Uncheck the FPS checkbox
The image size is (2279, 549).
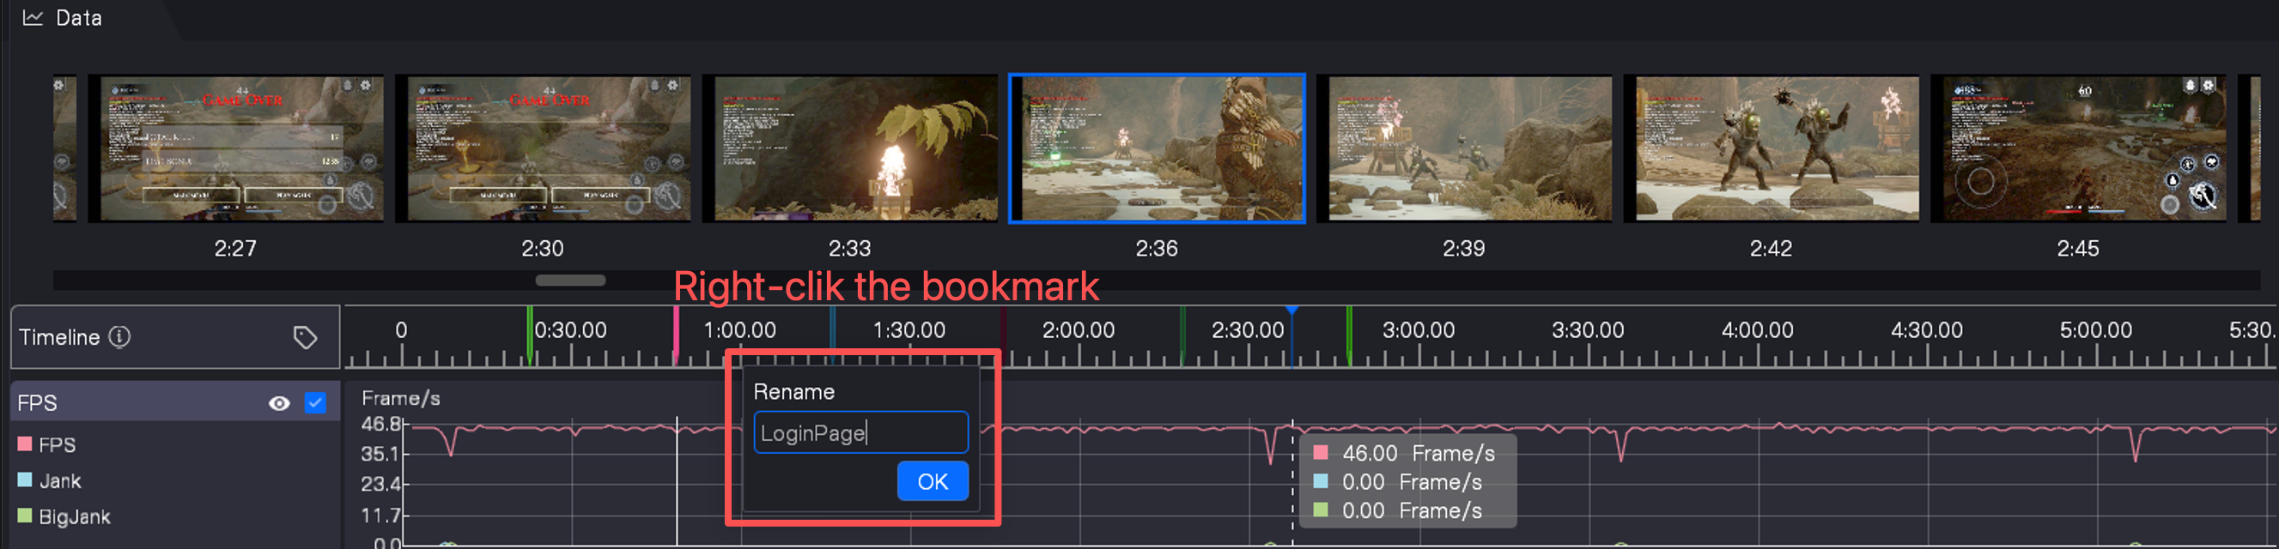[315, 403]
